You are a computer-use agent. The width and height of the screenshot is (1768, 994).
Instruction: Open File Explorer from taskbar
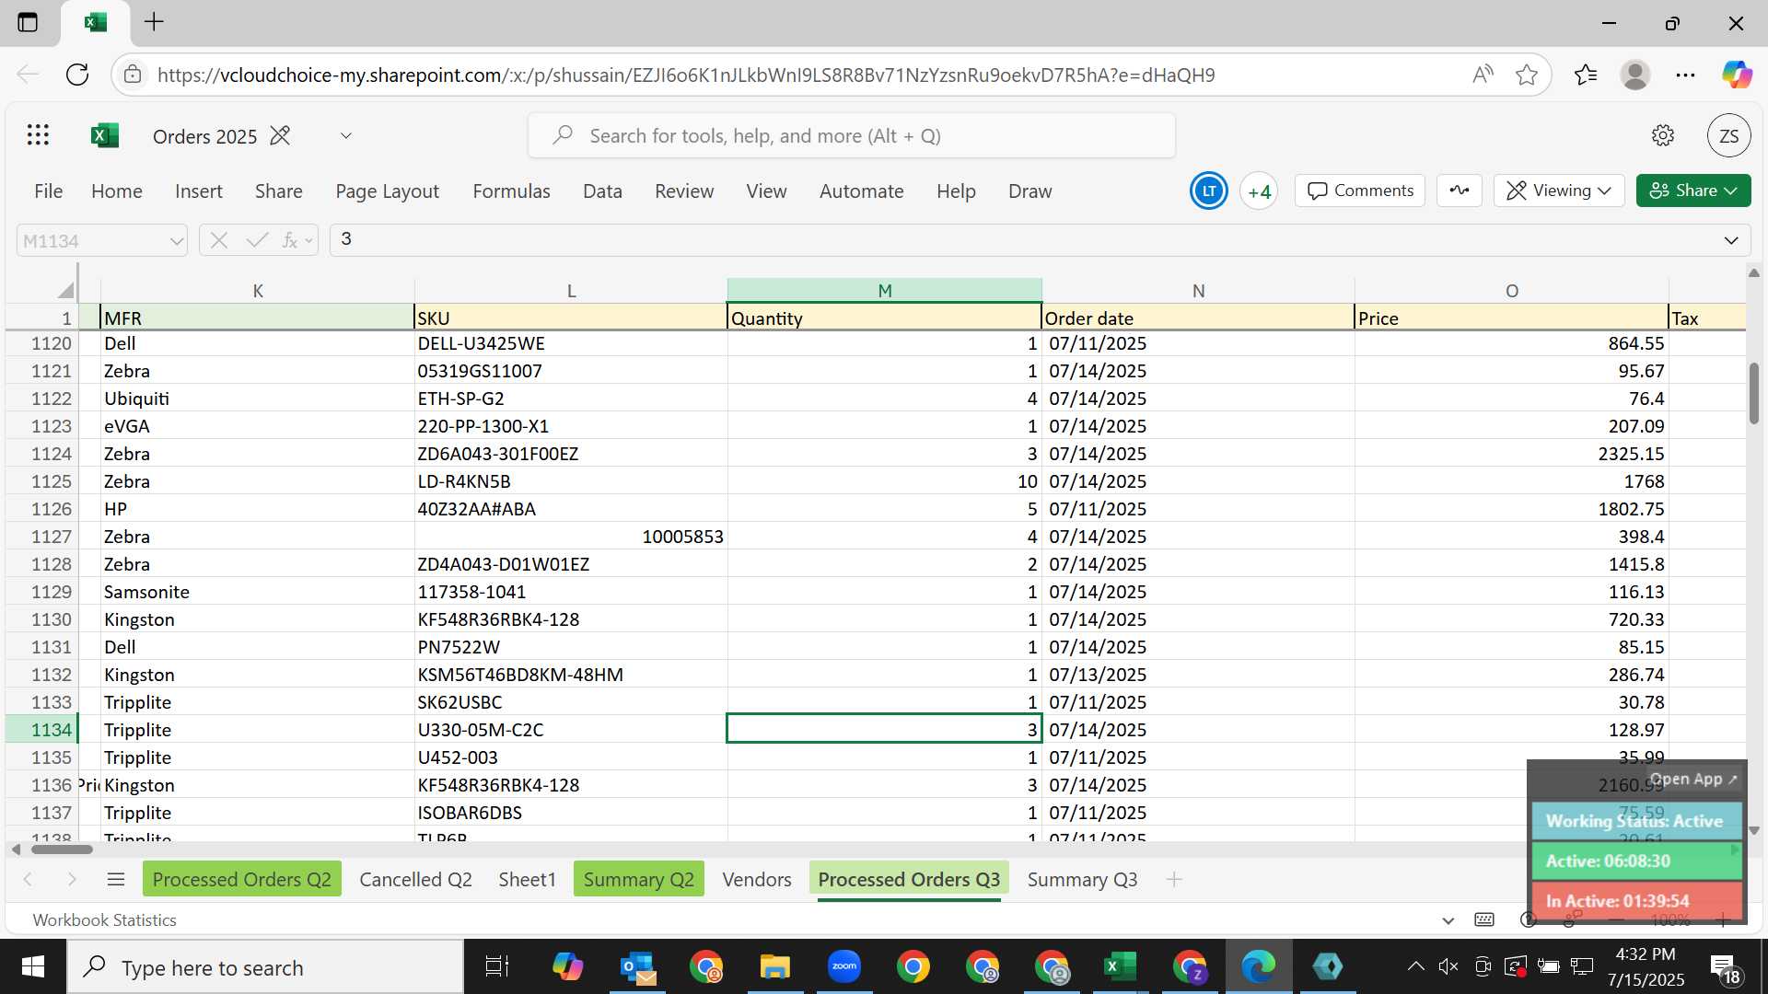pyautogui.click(x=774, y=966)
